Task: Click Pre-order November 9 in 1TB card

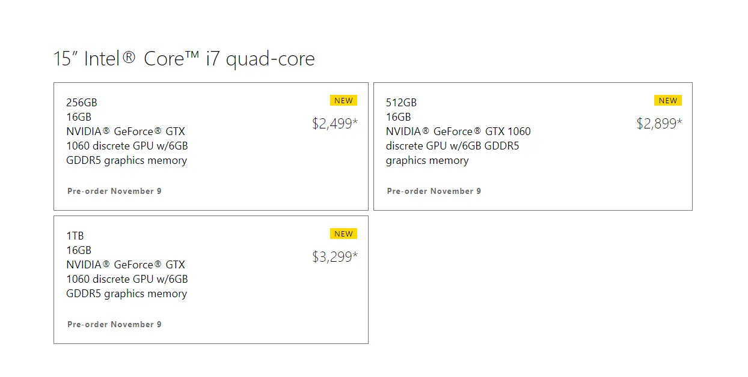Action: click(x=114, y=324)
